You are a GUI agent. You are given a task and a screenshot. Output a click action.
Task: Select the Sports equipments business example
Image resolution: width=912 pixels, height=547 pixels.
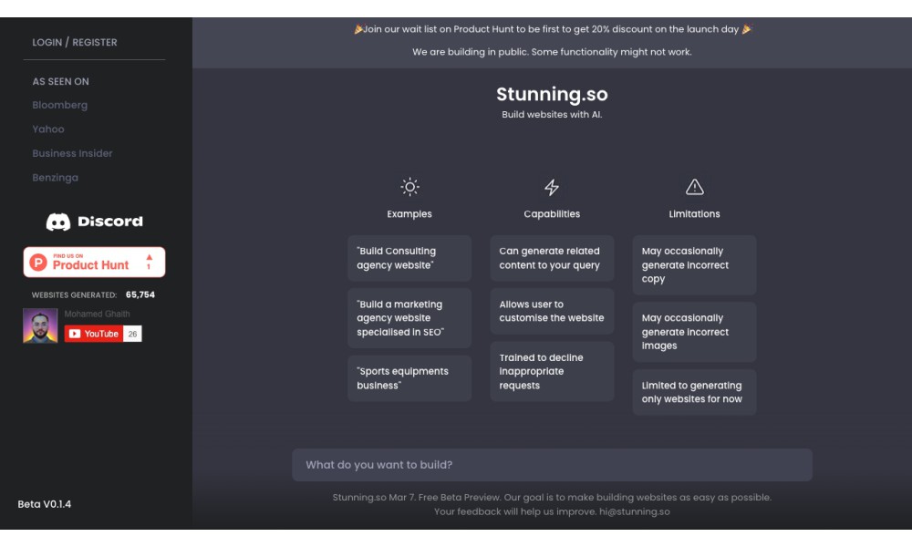[409, 378]
